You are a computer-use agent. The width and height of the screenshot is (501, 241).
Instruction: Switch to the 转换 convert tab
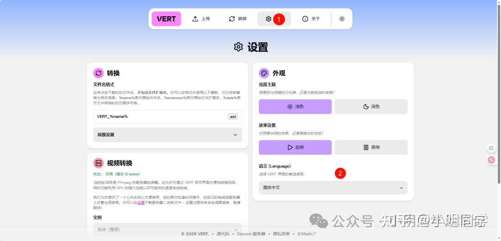(238, 19)
